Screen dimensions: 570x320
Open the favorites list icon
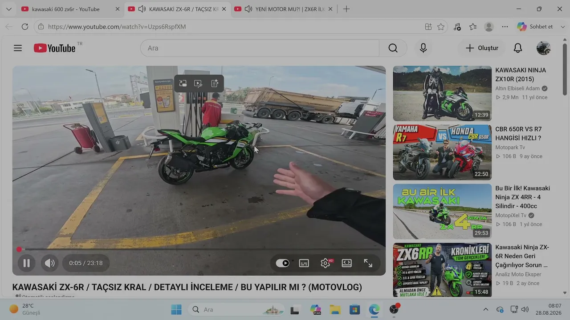pyautogui.click(x=473, y=27)
